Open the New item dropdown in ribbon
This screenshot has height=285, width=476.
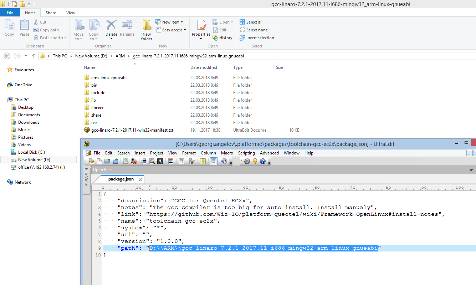click(x=169, y=22)
